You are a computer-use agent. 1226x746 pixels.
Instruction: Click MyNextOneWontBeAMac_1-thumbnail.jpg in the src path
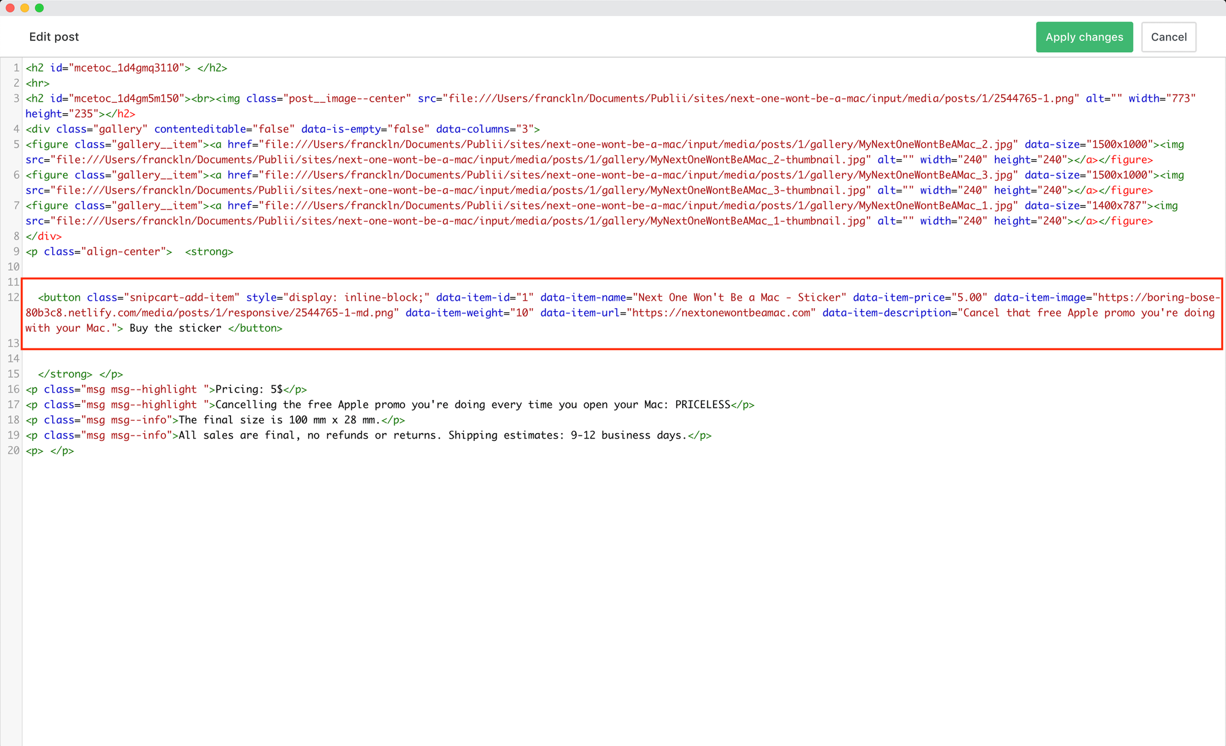pos(758,221)
